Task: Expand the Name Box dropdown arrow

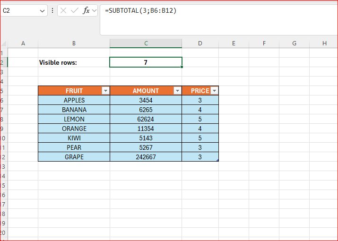Action: coord(43,11)
